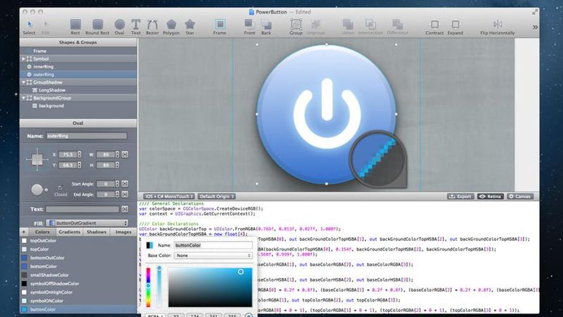Screen dimensions: 563x317
Task: Click the Expand tool
Action: [455, 27]
